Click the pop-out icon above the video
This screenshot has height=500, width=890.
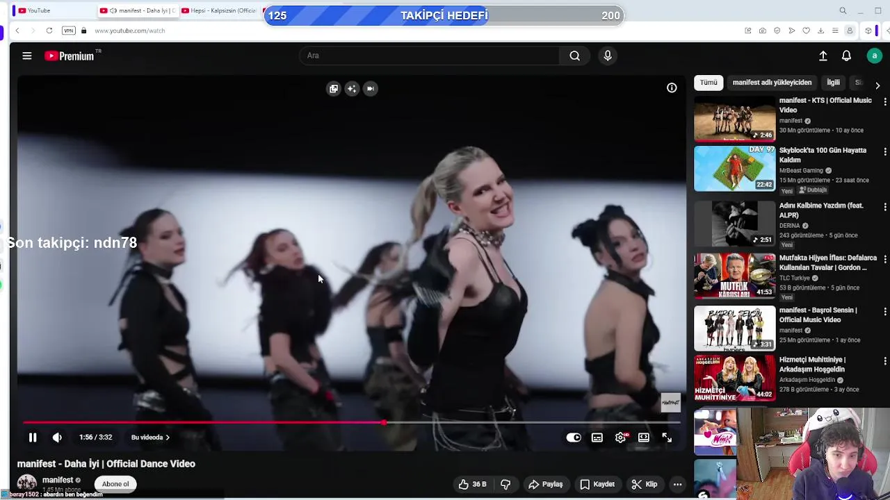click(334, 88)
